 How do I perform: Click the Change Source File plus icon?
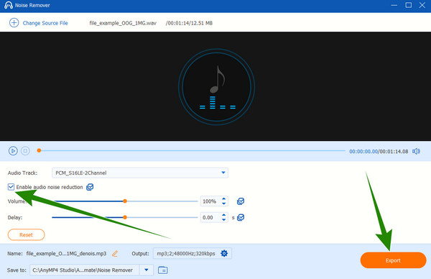pyautogui.click(x=14, y=23)
